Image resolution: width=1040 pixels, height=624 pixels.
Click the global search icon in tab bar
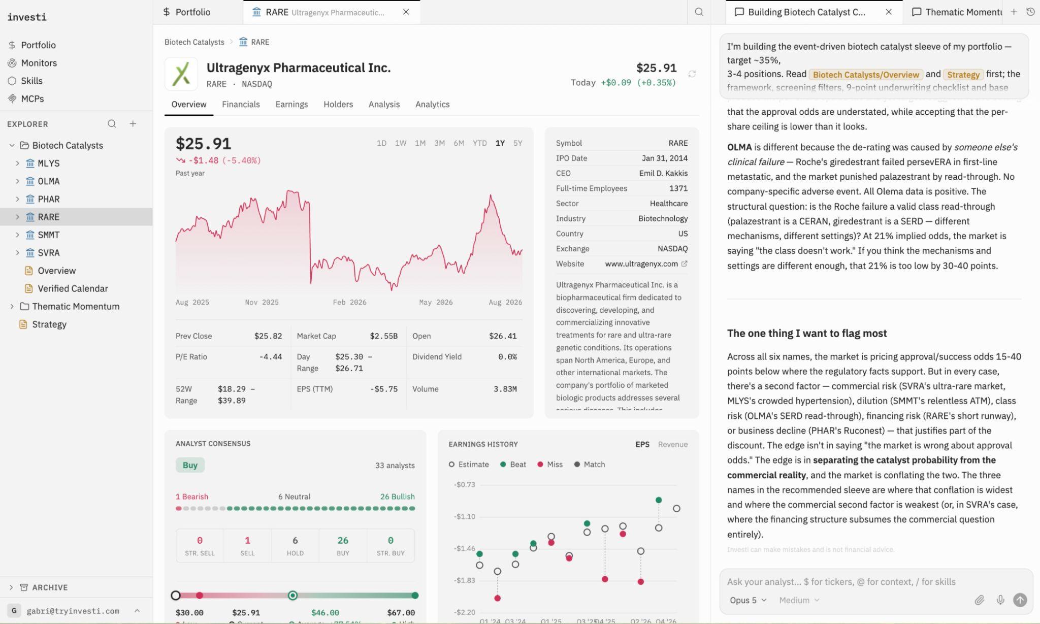tap(699, 12)
